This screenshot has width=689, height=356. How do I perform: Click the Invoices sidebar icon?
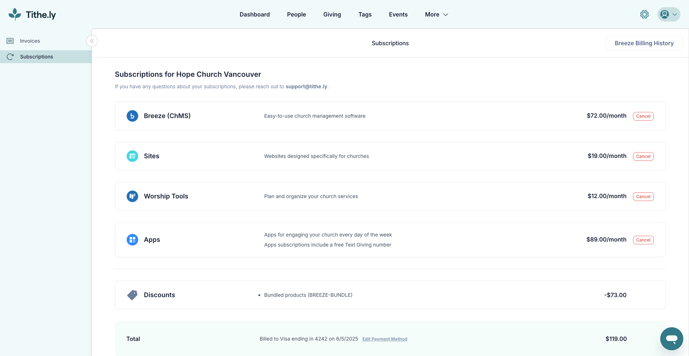click(x=10, y=41)
